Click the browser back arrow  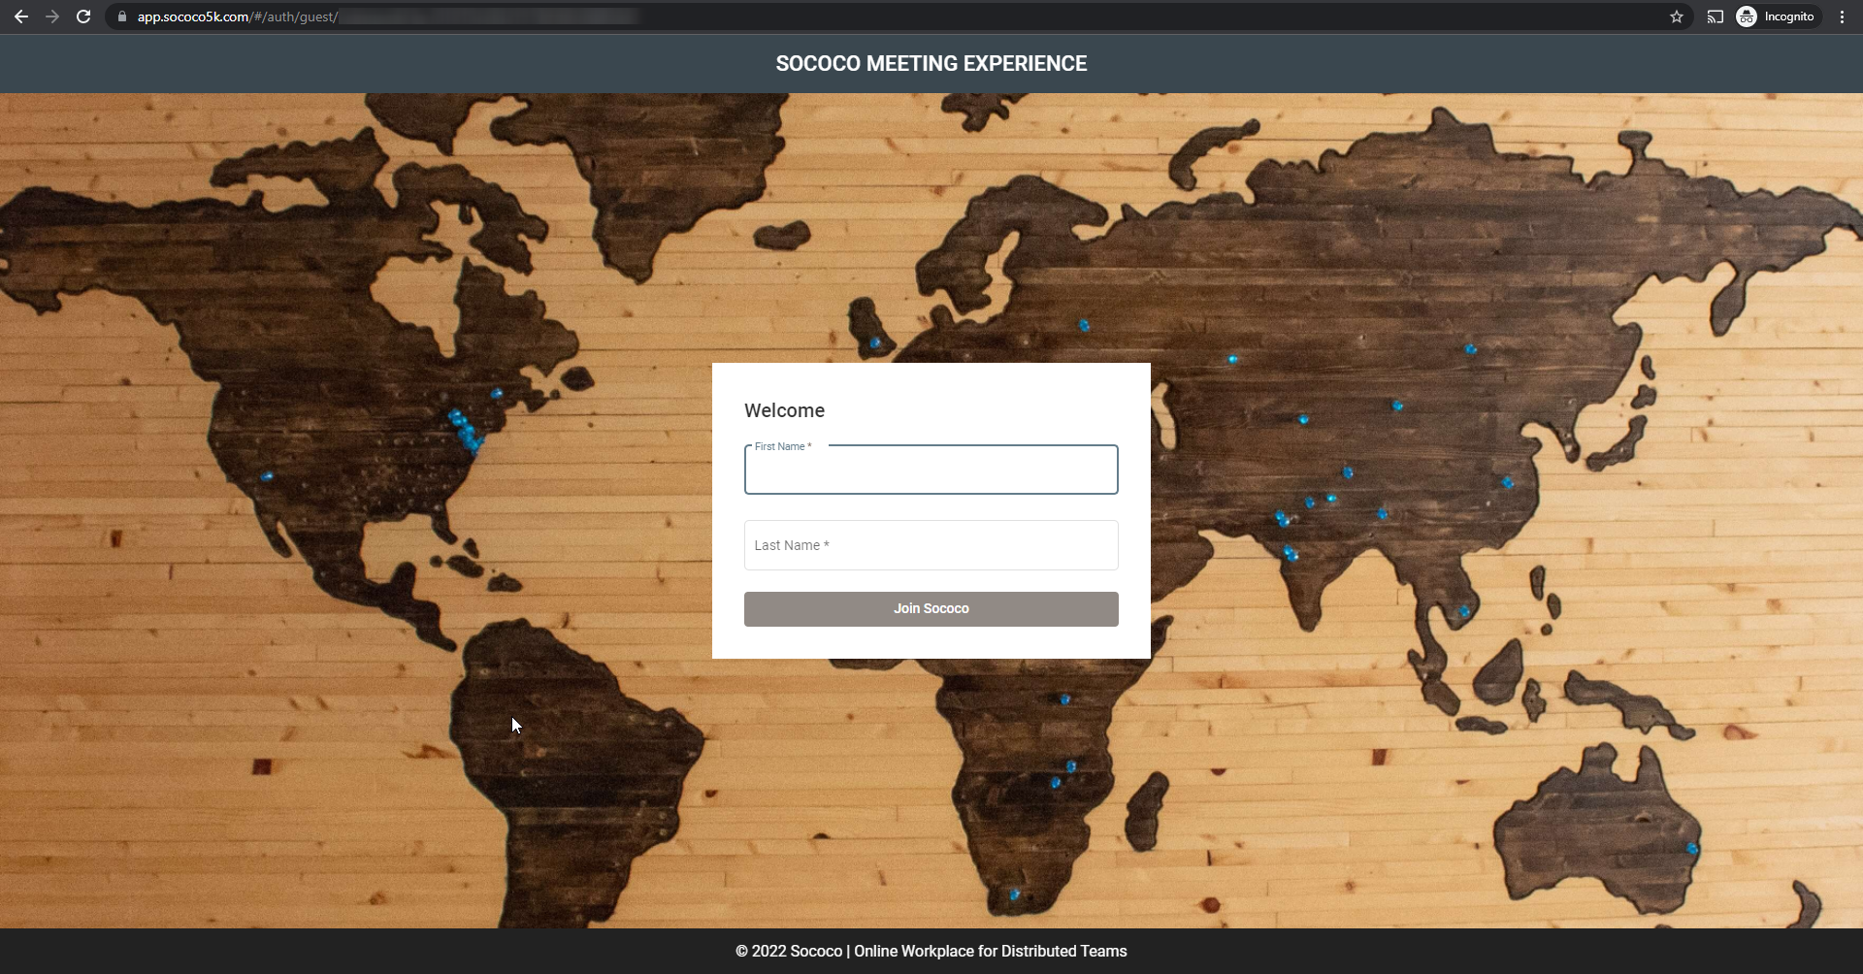pos(21,16)
